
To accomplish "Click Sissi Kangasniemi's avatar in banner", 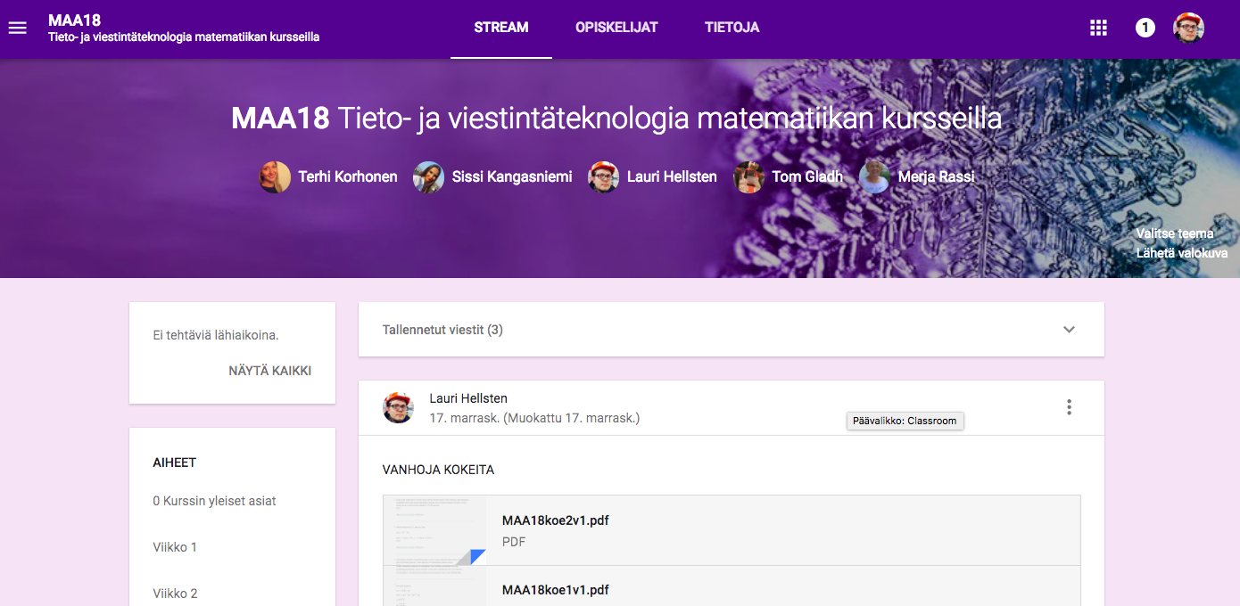I will pos(429,177).
